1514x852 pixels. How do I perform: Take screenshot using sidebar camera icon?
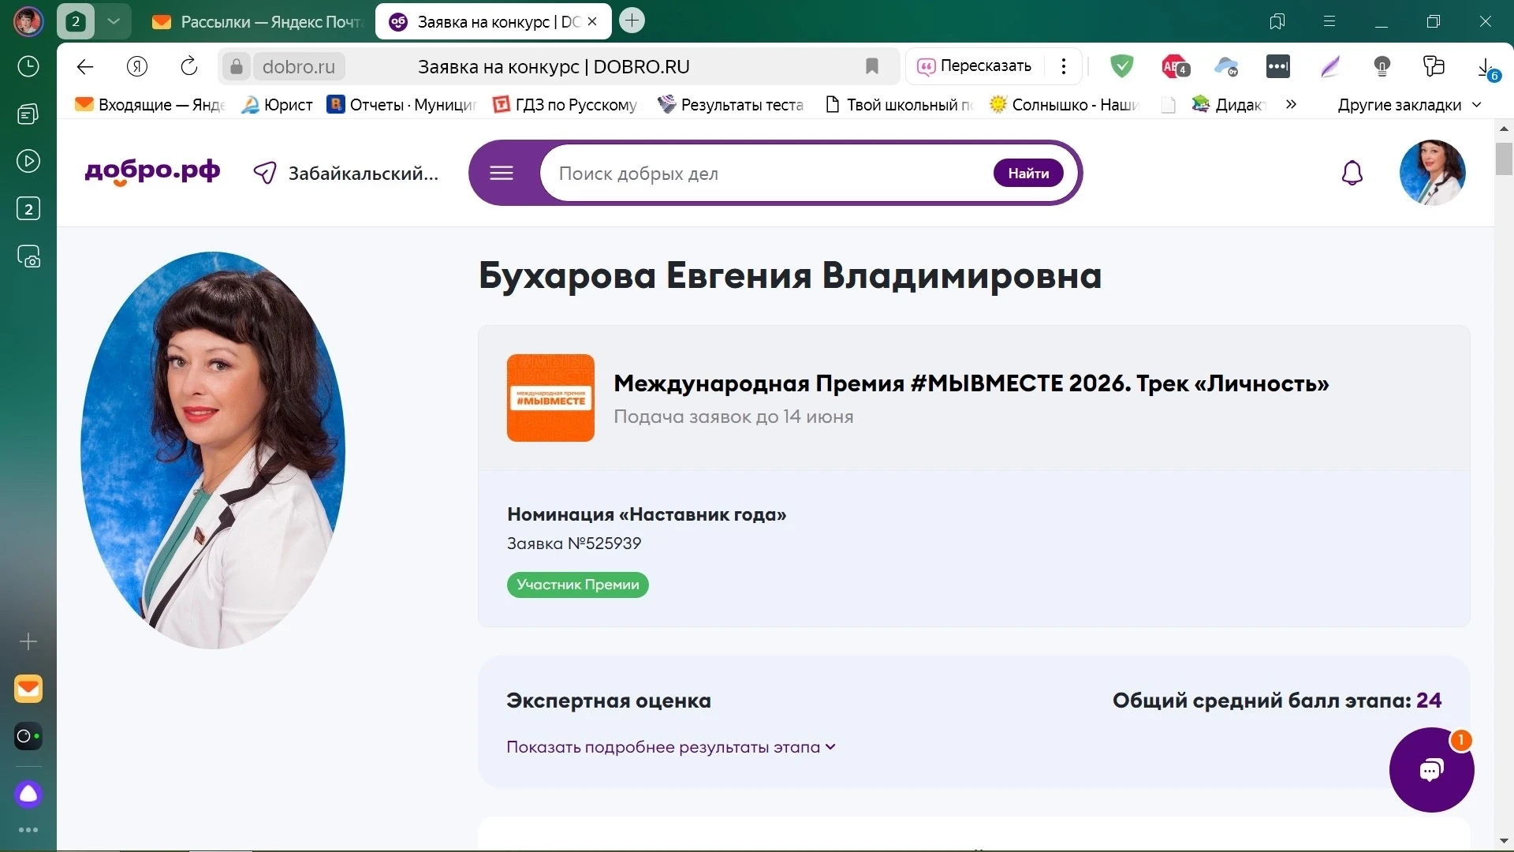pyautogui.click(x=28, y=256)
